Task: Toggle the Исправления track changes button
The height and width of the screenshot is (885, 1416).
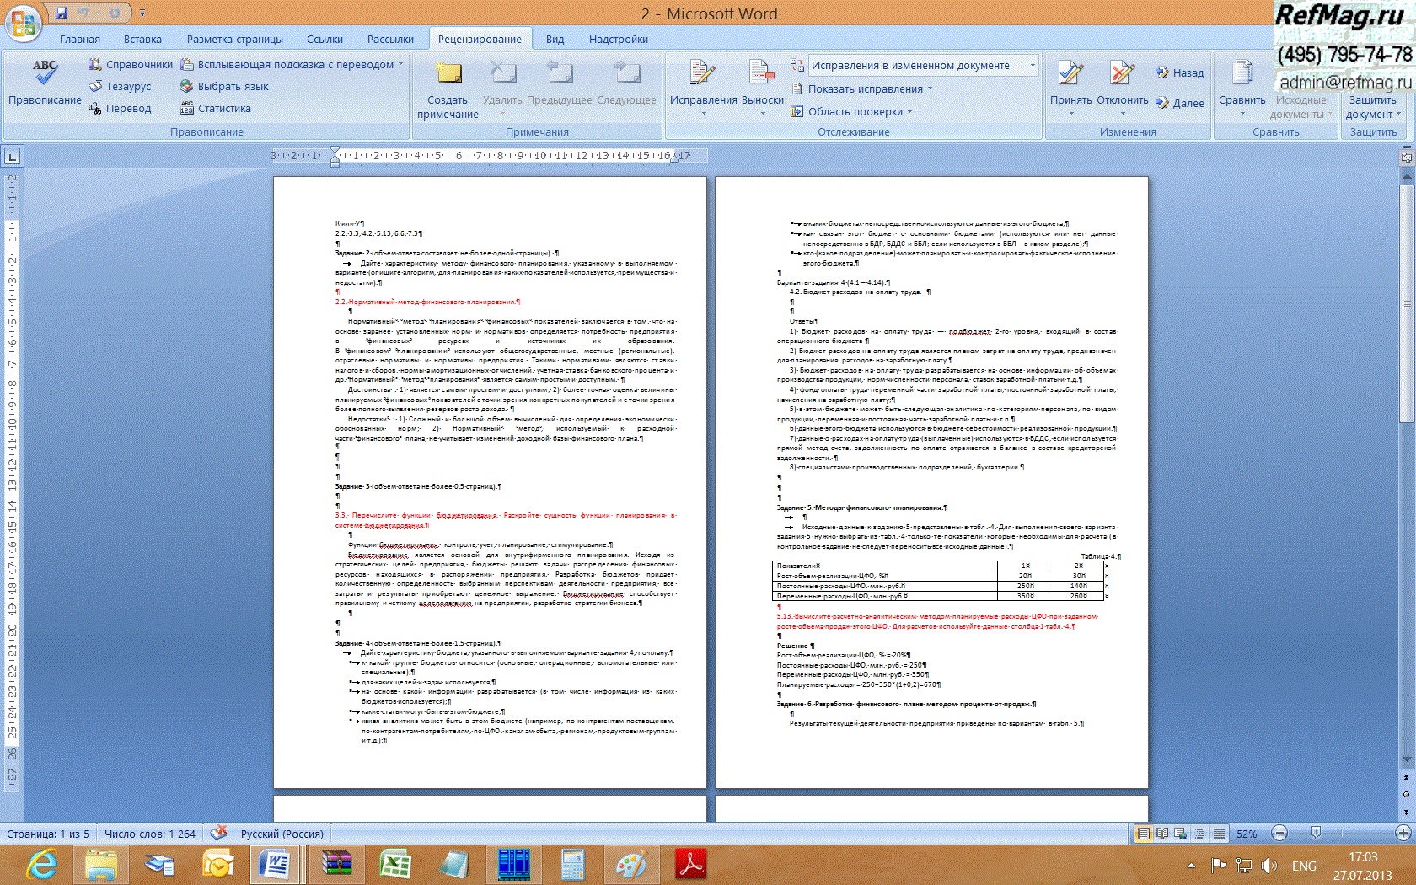Action: pos(703,74)
